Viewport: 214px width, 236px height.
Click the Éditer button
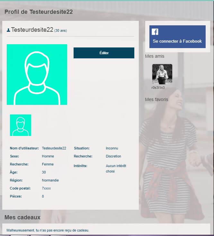104,53
